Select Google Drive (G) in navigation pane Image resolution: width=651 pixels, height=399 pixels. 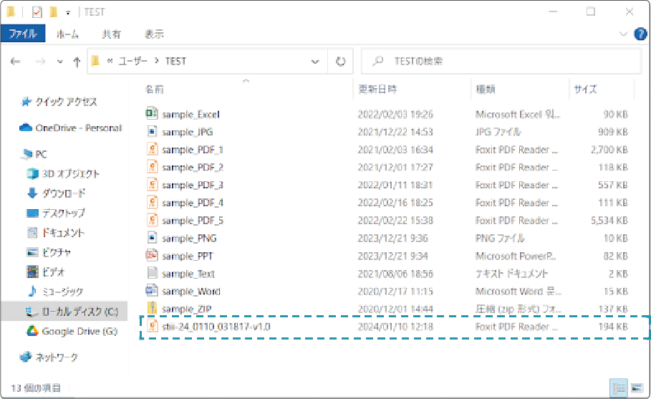[x=79, y=331]
